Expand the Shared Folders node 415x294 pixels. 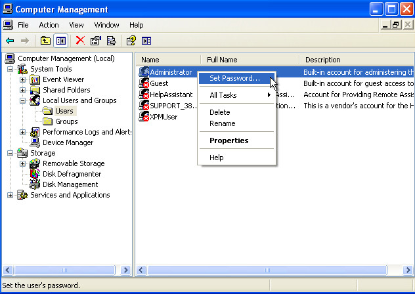tap(22, 90)
